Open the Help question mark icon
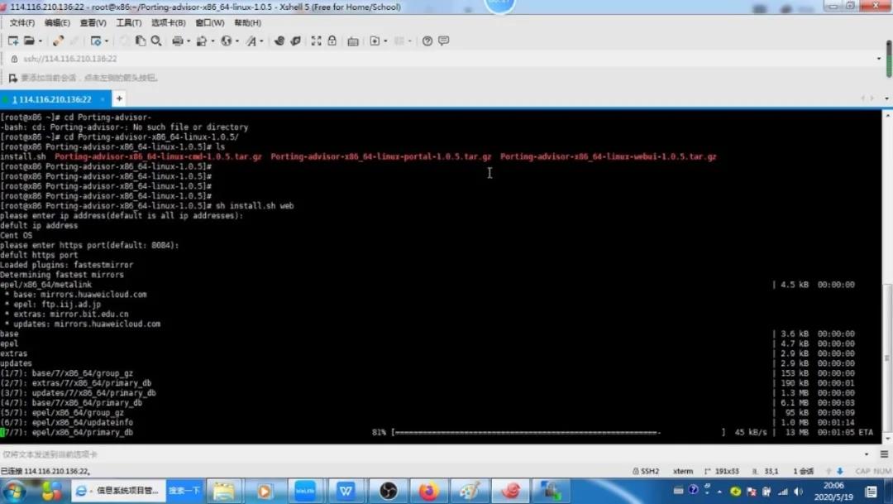The width and height of the screenshot is (893, 504). [427, 41]
